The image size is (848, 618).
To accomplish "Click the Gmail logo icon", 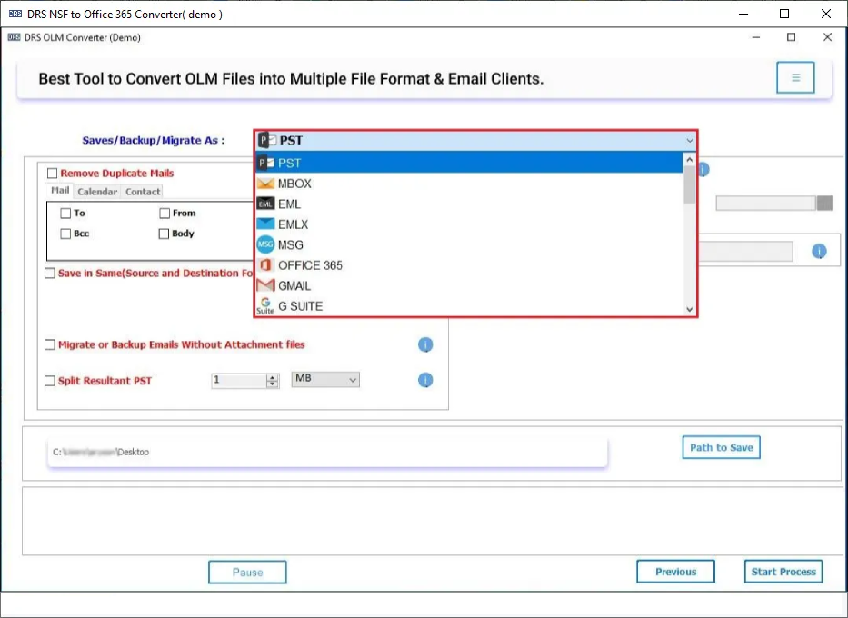I will click(265, 285).
